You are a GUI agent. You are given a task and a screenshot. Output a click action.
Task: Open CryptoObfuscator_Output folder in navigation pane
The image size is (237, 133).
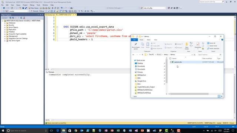pyautogui.click(x=144, y=87)
